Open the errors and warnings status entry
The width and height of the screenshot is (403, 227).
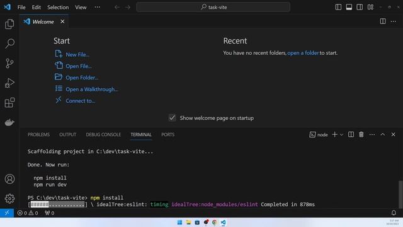(x=28, y=213)
